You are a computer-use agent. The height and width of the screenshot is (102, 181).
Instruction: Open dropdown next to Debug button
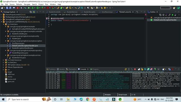click(x=35, y=8)
